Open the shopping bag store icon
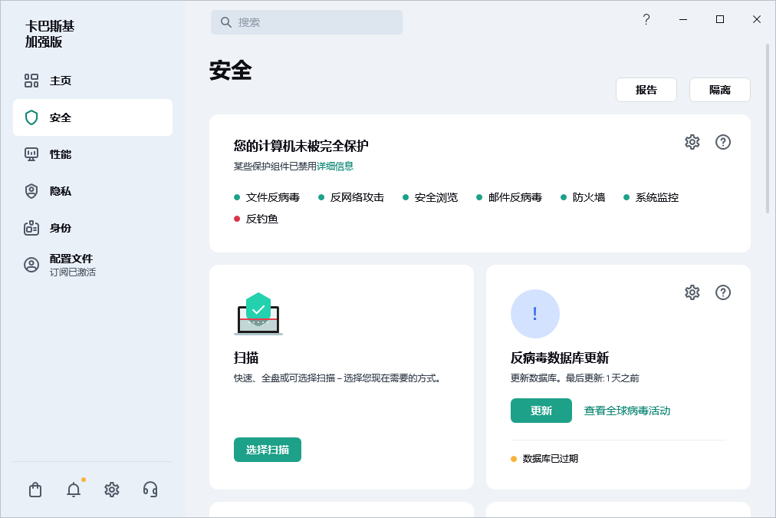Image resolution: width=776 pixels, height=518 pixels. 35,490
